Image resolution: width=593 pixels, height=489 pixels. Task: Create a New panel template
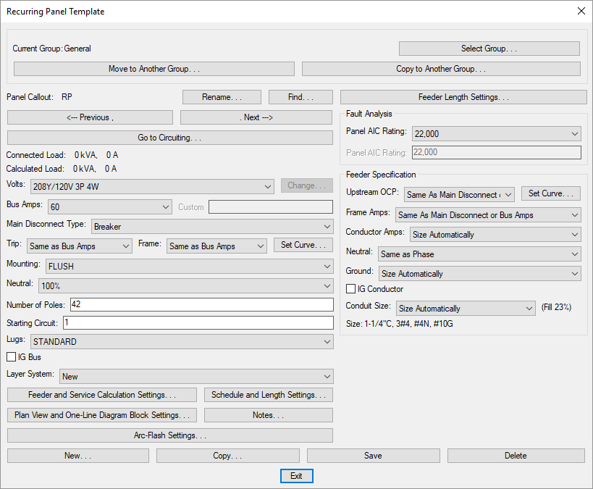[78, 456]
